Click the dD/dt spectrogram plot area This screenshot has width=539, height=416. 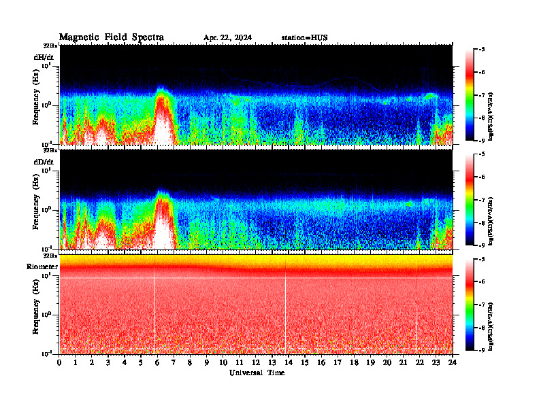pyautogui.click(x=256, y=200)
